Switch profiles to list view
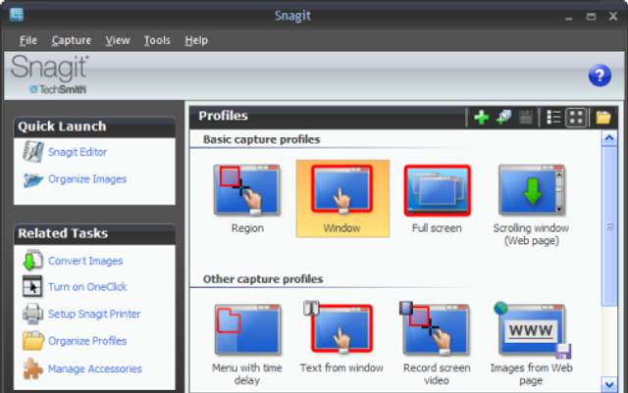628x393 pixels. (x=553, y=118)
